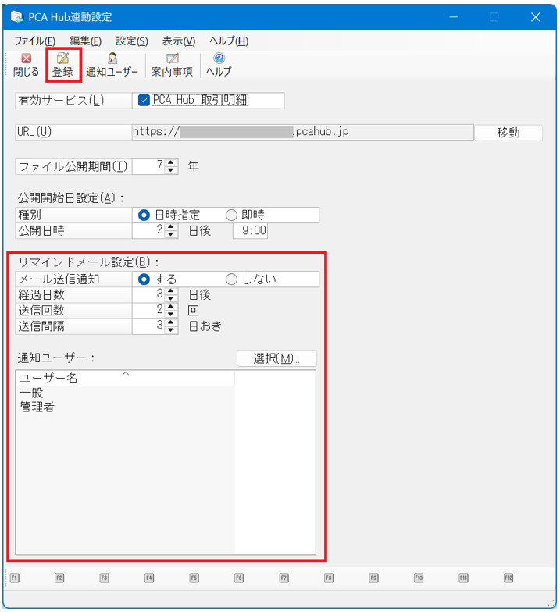Select the 管理者 user row
Screen dimensions: 560x612
(125, 407)
